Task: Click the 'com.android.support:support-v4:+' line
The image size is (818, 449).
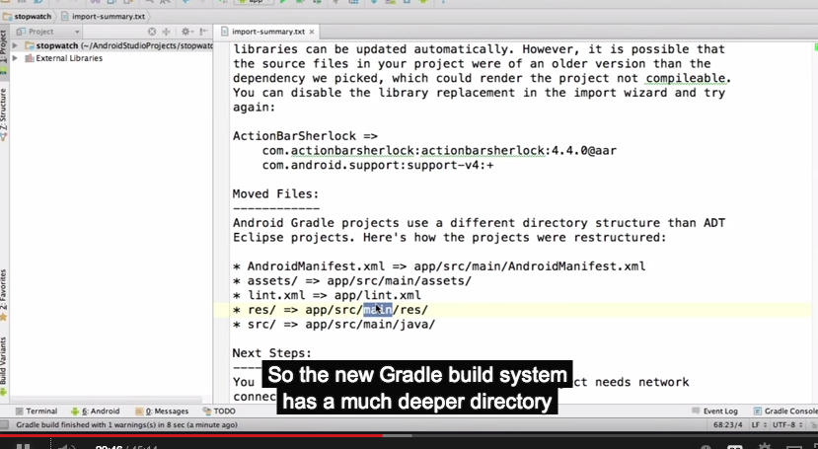Action: [x=378, y=166]
